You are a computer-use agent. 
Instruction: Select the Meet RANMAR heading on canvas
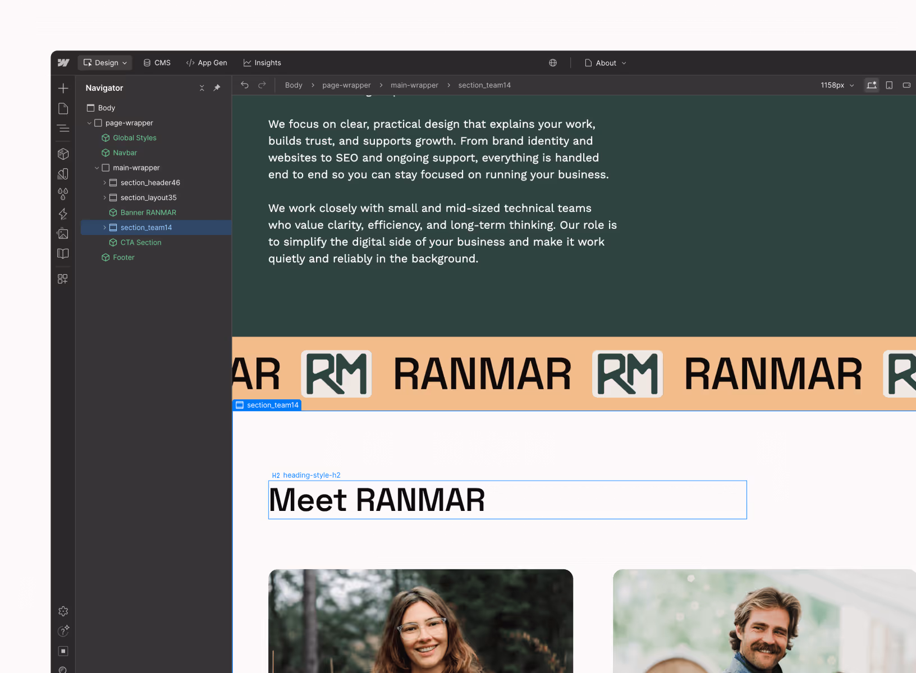pyautogui.click(x=377, y=500)
